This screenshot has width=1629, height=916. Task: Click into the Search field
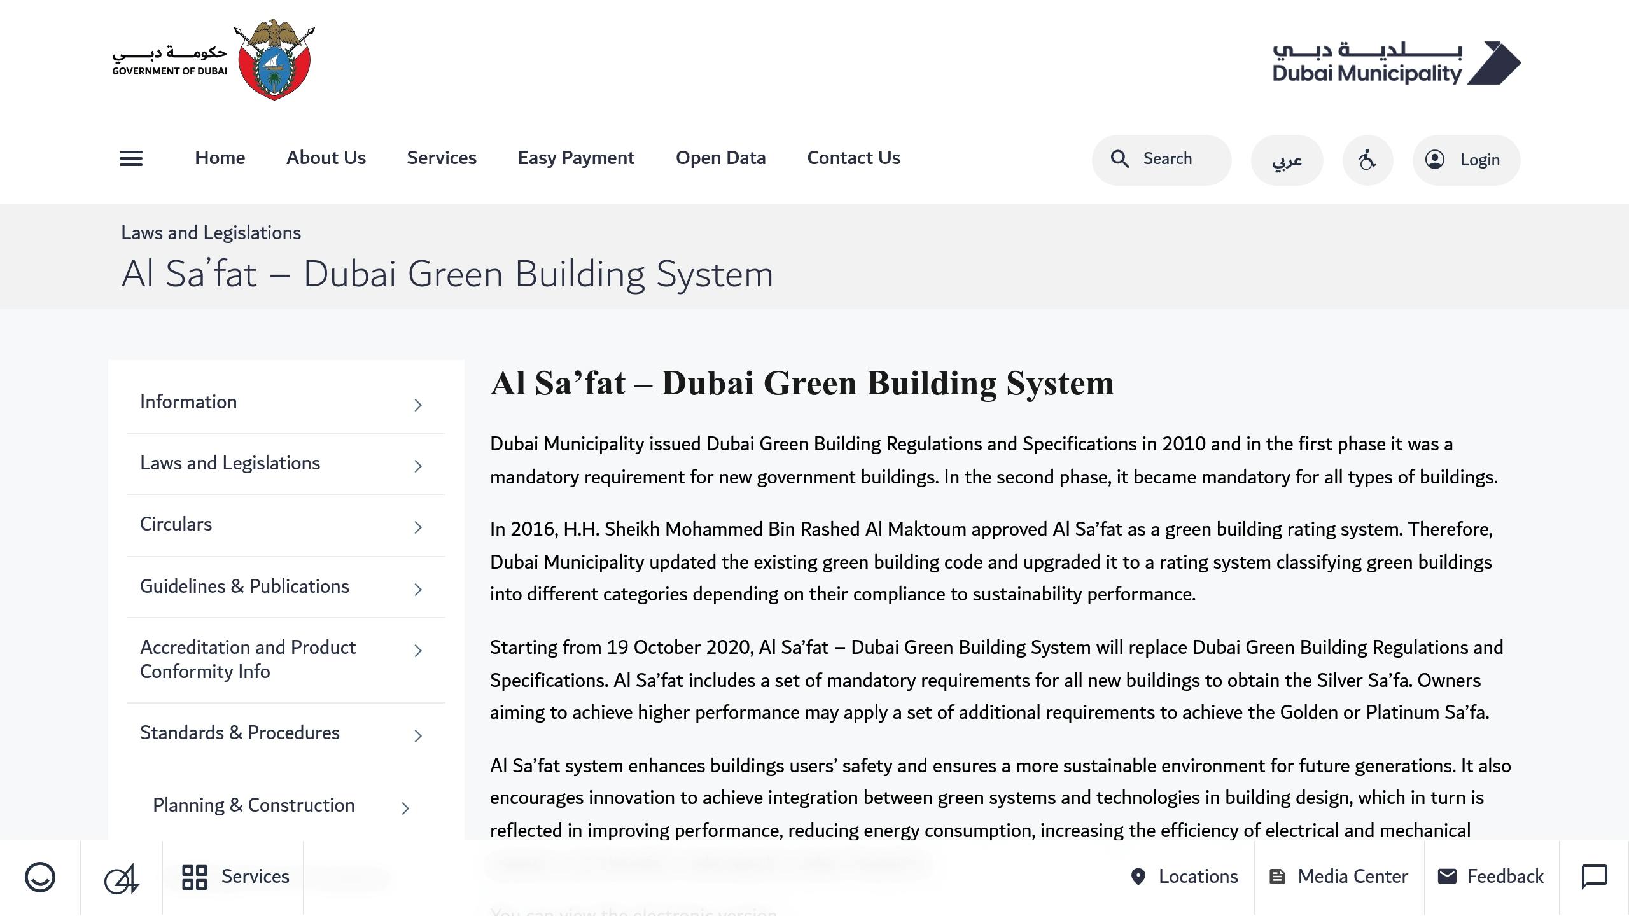tap(1162, 160)
